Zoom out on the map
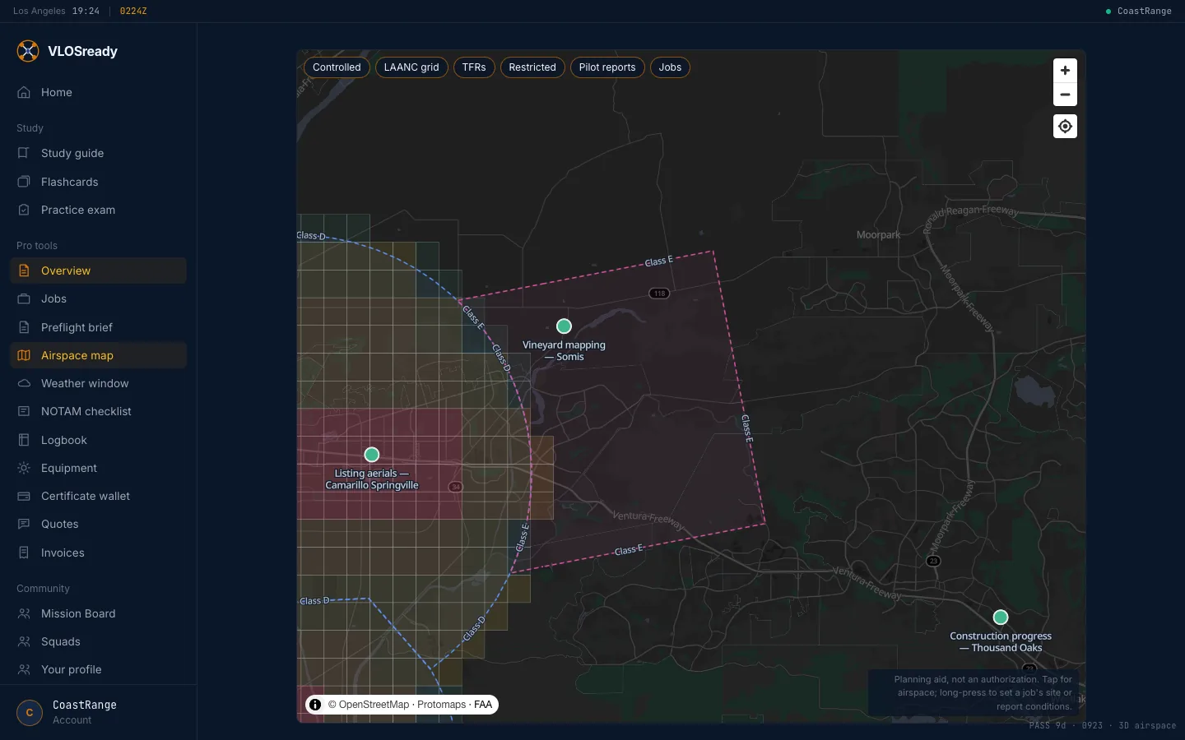This screenshot has height=740, width=1185. click(1065, 95)
